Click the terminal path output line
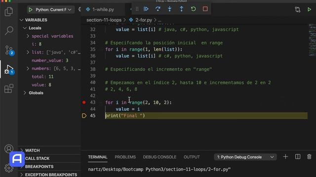 point(159,169)
